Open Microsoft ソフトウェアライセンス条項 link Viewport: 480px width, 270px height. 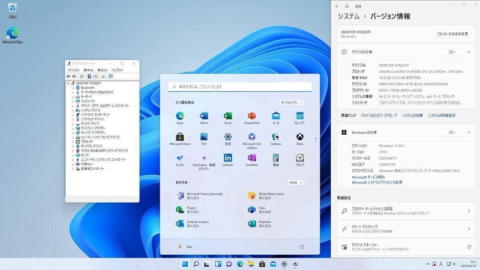click(x=377, y=182)
